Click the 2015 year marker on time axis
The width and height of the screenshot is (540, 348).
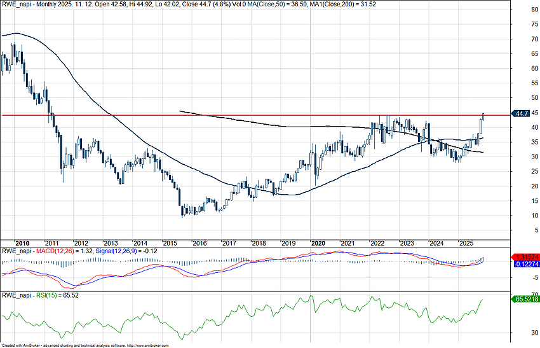coord(170,243)
